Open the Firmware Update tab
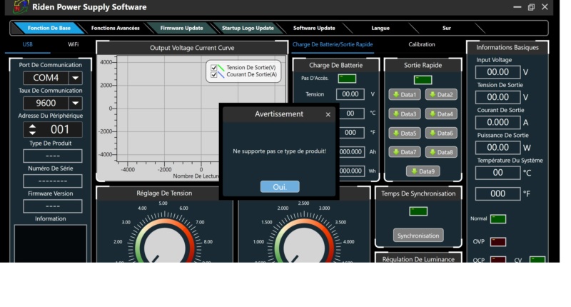Viewport: 571px width, 307px height. coord(182,28)
